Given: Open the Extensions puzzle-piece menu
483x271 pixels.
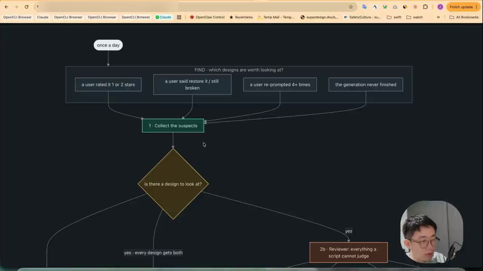Looking at the screenshot, I should pyautogui.click(x=425, y=7).
